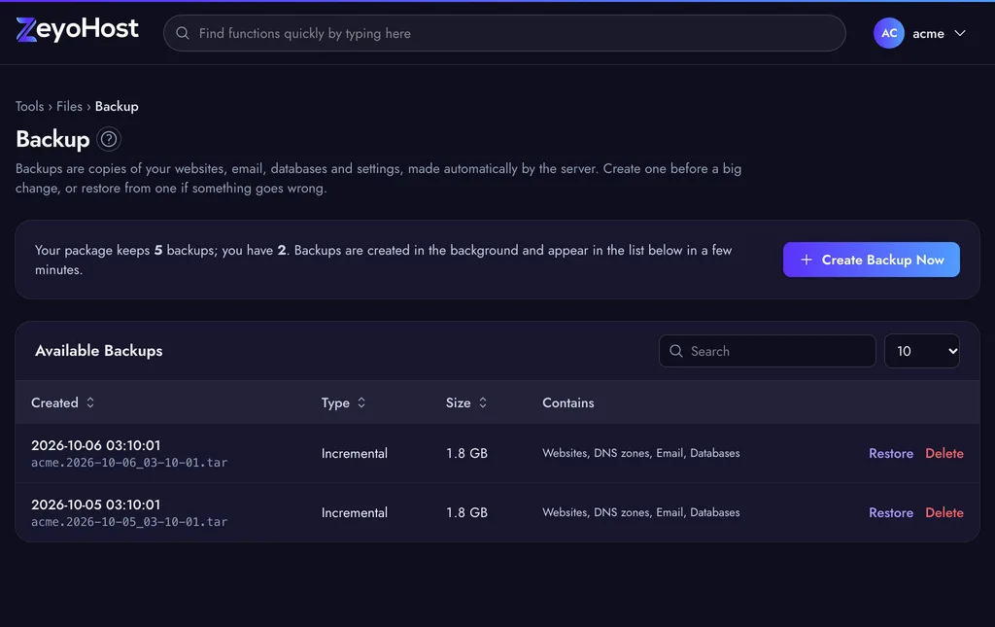Focus the 'Find functions quickly' search field
The image size is (995, 627).
tap(504, 33)
